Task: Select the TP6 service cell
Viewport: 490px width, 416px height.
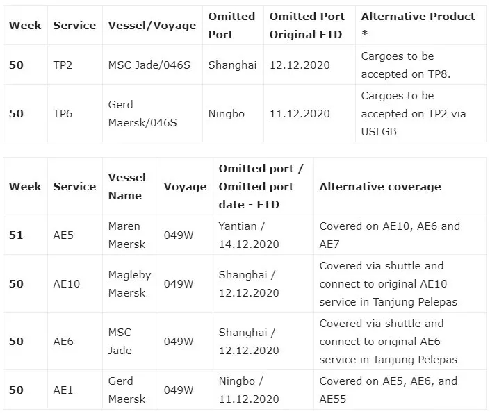Action: click(63, 113)
